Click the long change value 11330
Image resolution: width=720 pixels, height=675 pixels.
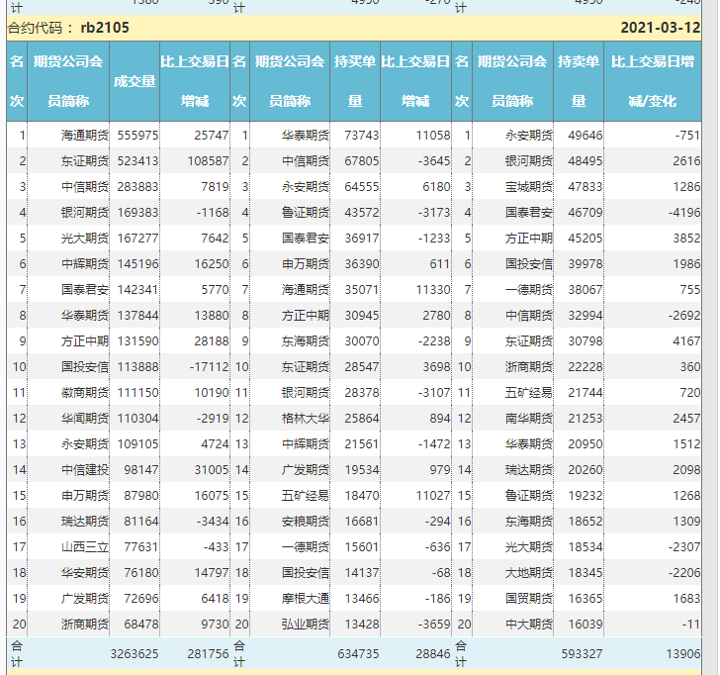[x=433, y=289]
